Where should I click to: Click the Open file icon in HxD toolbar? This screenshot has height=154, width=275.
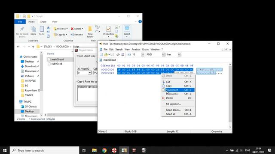(106, 55)
